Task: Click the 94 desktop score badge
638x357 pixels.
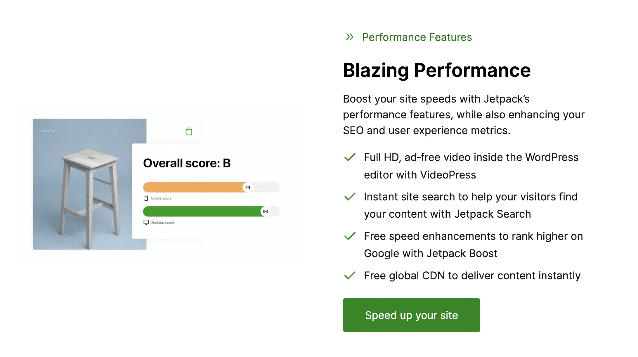Action: 266,212
